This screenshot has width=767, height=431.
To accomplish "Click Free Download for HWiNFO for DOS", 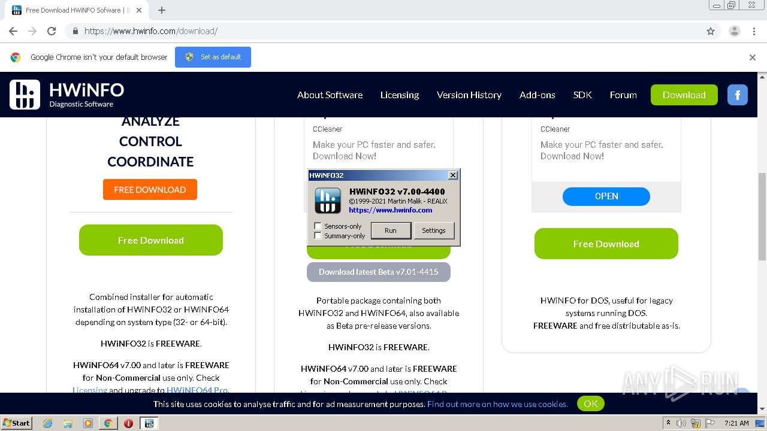I will pos(606,244).
